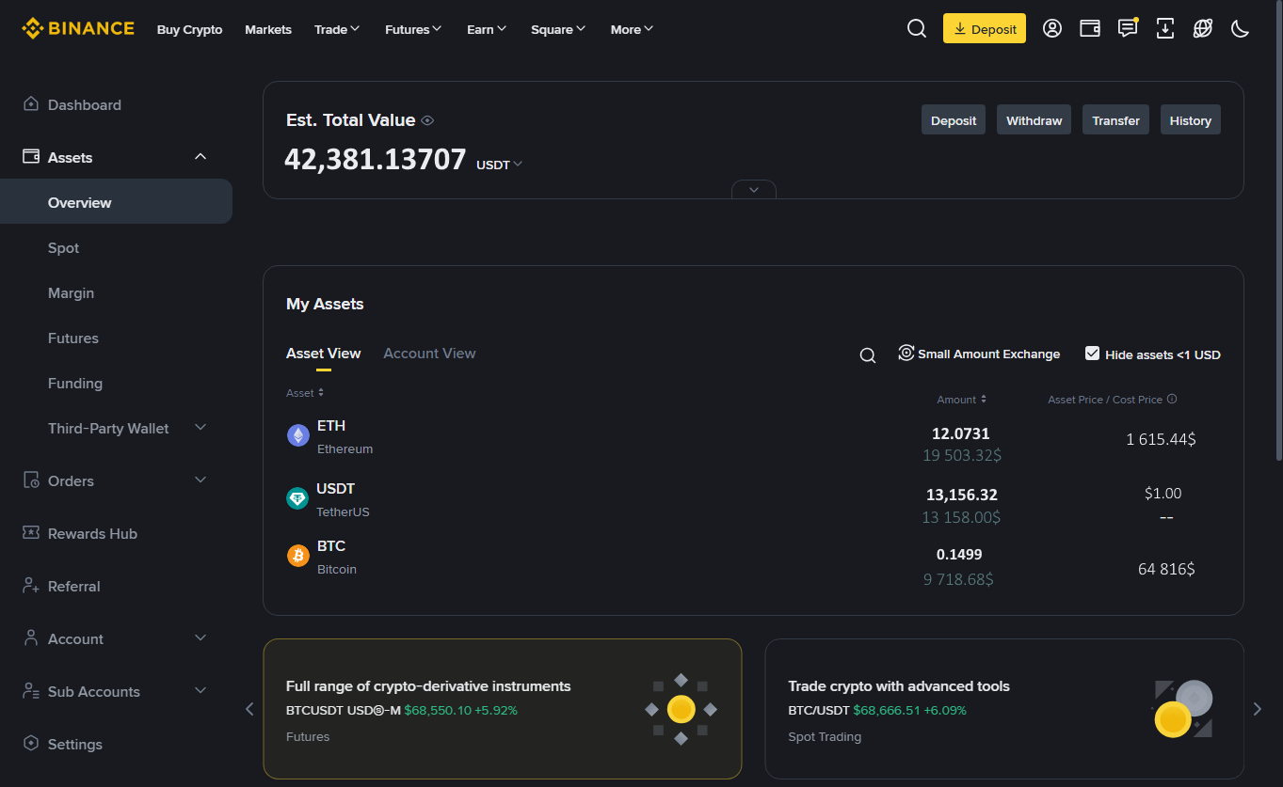Open the Trade dropdown menu
This screenshot has height=787, width=1283.
click(337, 29)
